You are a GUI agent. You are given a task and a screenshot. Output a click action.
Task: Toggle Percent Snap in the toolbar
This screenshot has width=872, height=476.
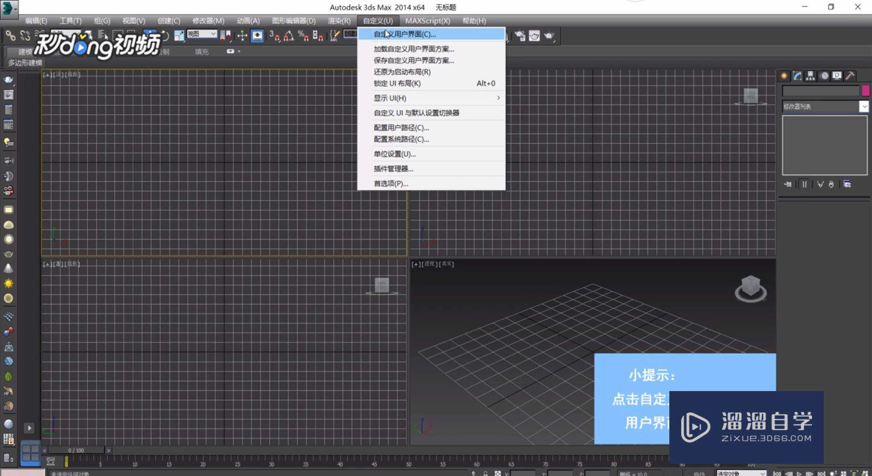click(x=303, y=36)
